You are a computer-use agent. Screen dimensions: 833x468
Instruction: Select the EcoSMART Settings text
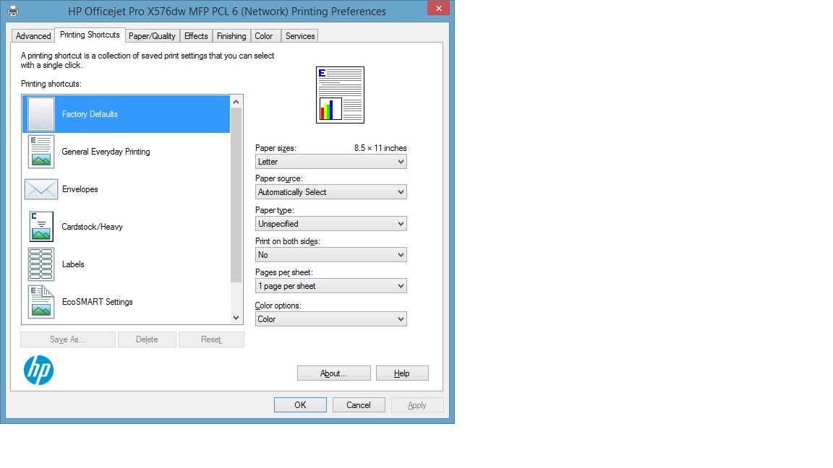[x=97, y=302]
